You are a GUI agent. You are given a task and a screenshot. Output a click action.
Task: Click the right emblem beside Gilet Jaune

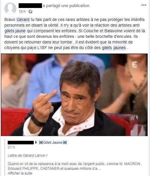[x=65, y=143]
